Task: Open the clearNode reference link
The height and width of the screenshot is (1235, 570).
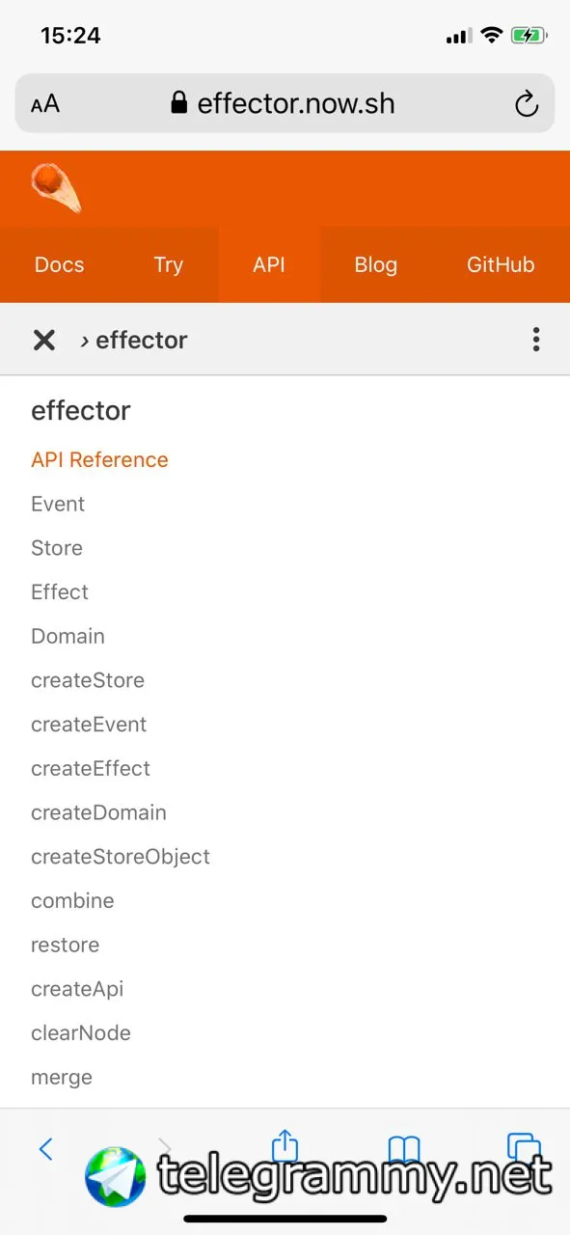Action: coord(81,1032)
